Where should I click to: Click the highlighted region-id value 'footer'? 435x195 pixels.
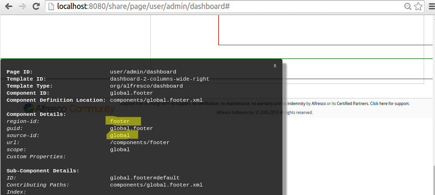point(120,121)
